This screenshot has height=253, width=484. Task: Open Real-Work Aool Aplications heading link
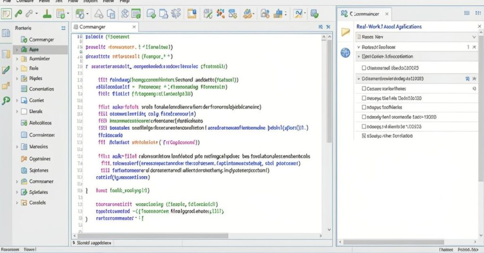[x=389, y=27]
